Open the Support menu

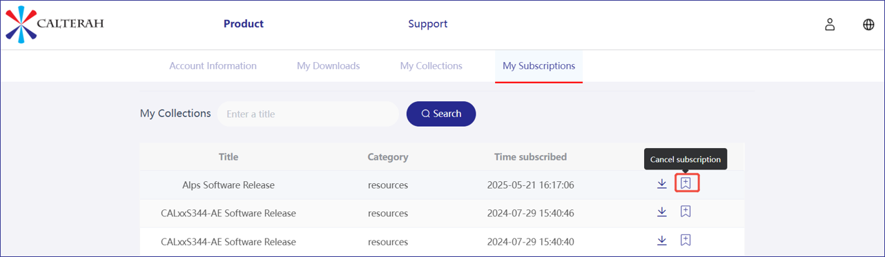pos(427,23)
